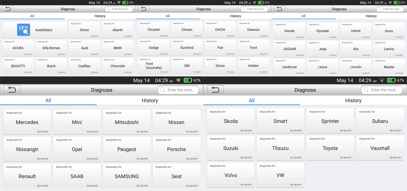Select Buick diagnostic tile

point(51,66)
